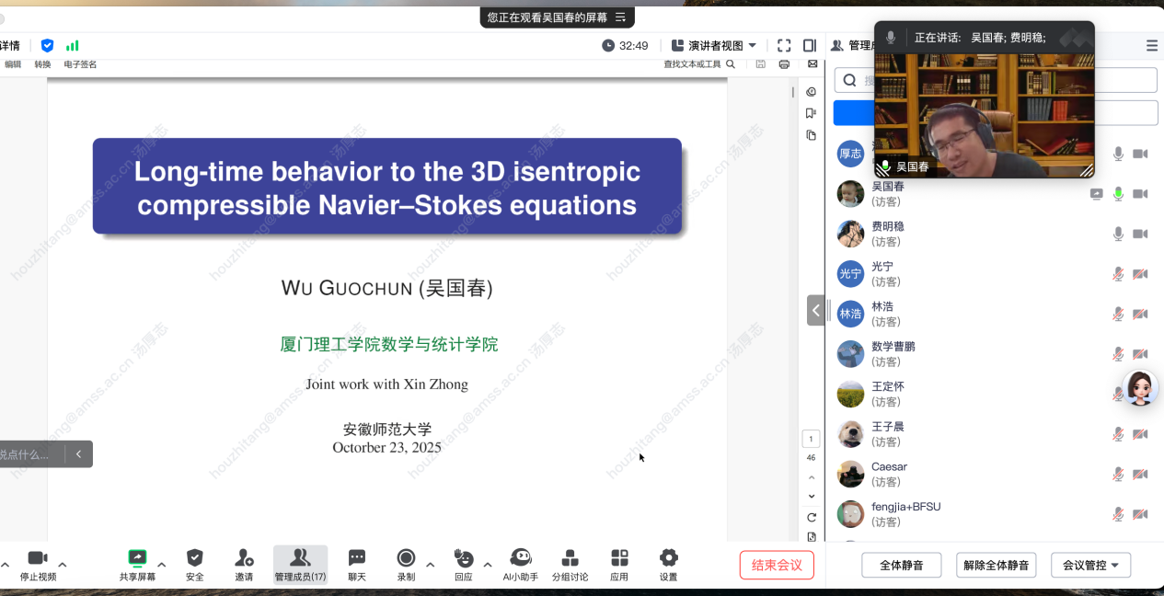Enter full screen via the toolbar icon
The height and width of the screenshot is (596, 1164).
[784, 45]
